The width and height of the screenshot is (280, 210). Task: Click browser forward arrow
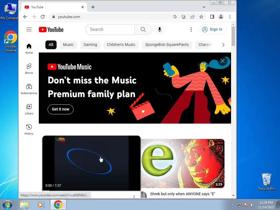point(34,17)
